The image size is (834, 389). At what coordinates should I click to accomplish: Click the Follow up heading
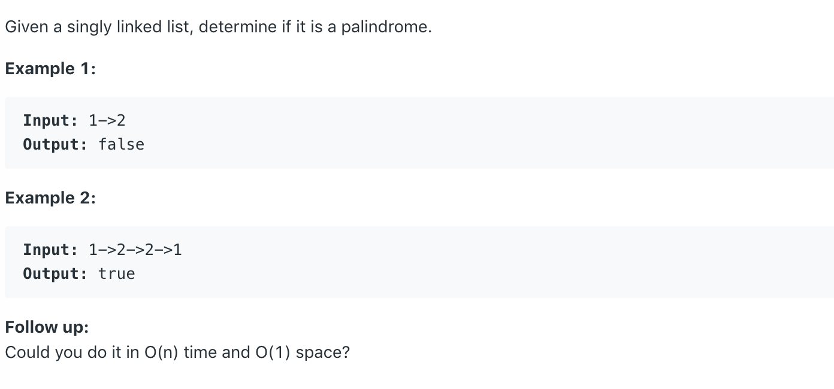47,327
